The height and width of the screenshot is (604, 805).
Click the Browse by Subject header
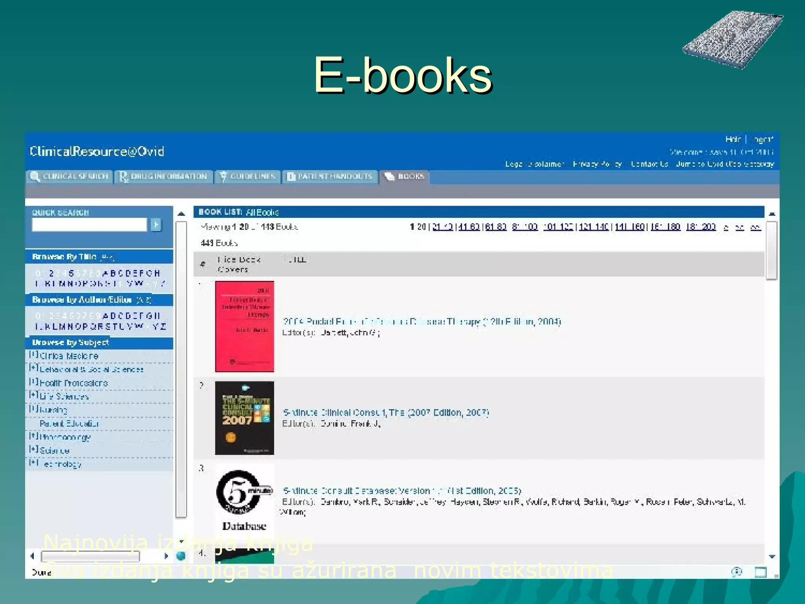(99, 343)
